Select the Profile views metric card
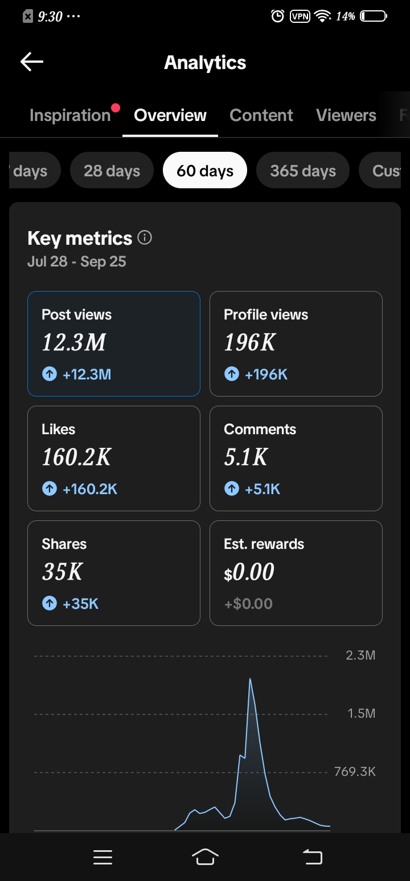 pyautogui.click(x=296, y=343)
